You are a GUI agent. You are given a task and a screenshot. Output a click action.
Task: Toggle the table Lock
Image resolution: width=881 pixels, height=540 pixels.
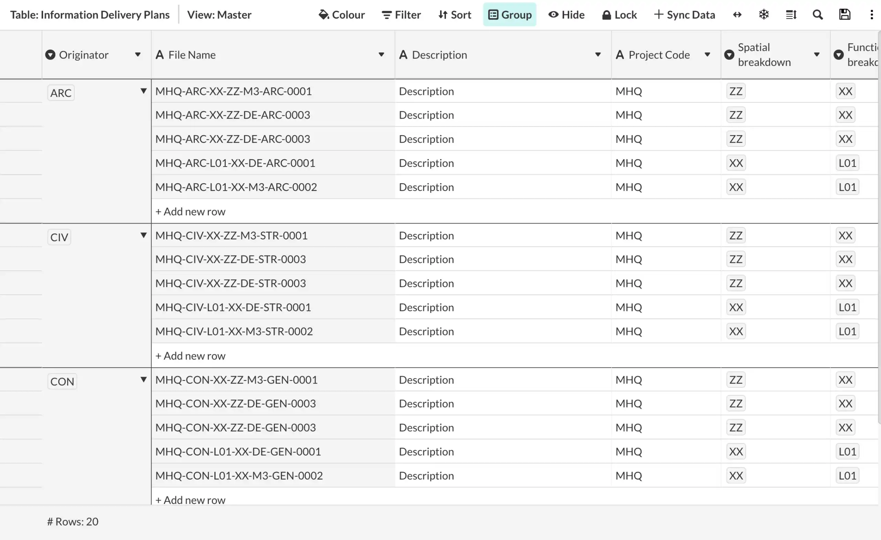click(619, 15)
